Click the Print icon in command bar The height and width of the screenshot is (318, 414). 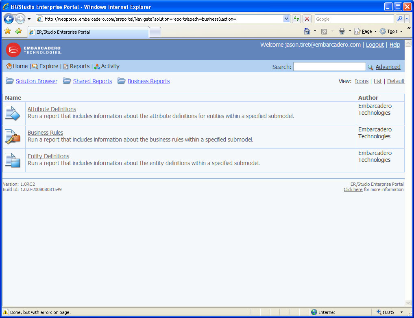point(342,31)
